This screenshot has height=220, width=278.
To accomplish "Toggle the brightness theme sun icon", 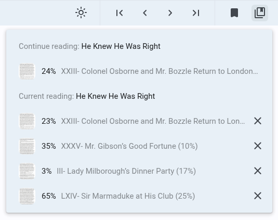I will (x=81, y=13).
